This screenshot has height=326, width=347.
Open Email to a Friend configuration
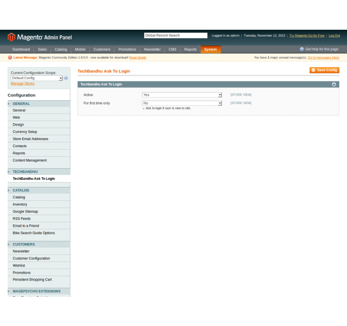point(39,226)
